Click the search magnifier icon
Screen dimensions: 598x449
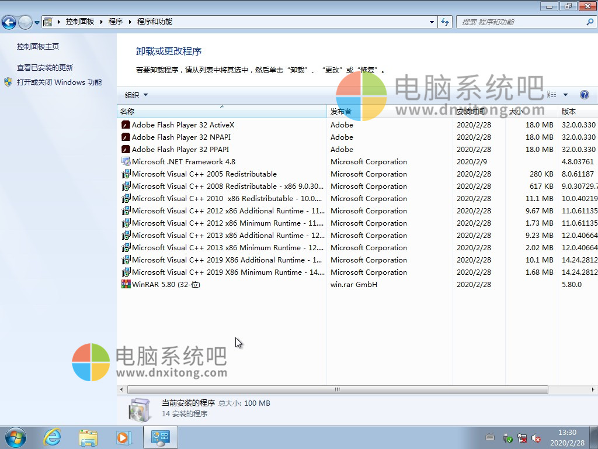tap(590, 22)
